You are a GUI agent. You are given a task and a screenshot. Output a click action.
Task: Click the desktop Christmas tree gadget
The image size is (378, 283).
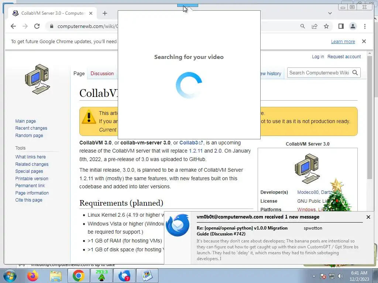tap(336, 195)
